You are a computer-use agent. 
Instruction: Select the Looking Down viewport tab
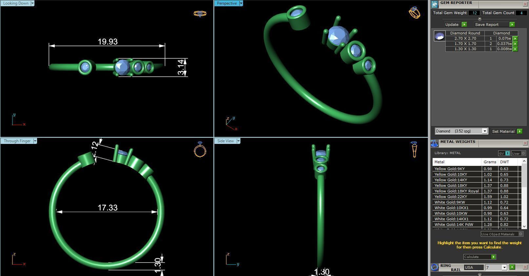click(x=15, y=3)
